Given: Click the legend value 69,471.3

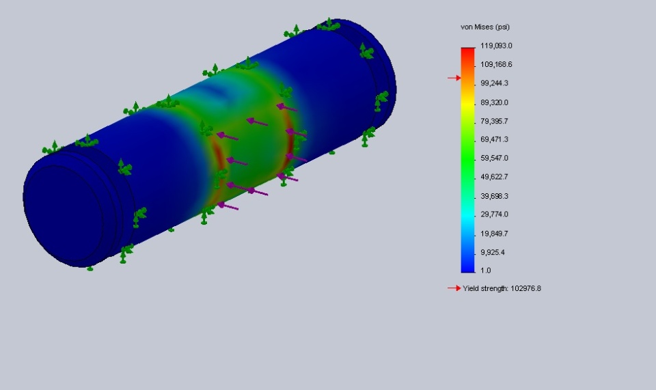Looking at the screenshot, I should point(495,139).
